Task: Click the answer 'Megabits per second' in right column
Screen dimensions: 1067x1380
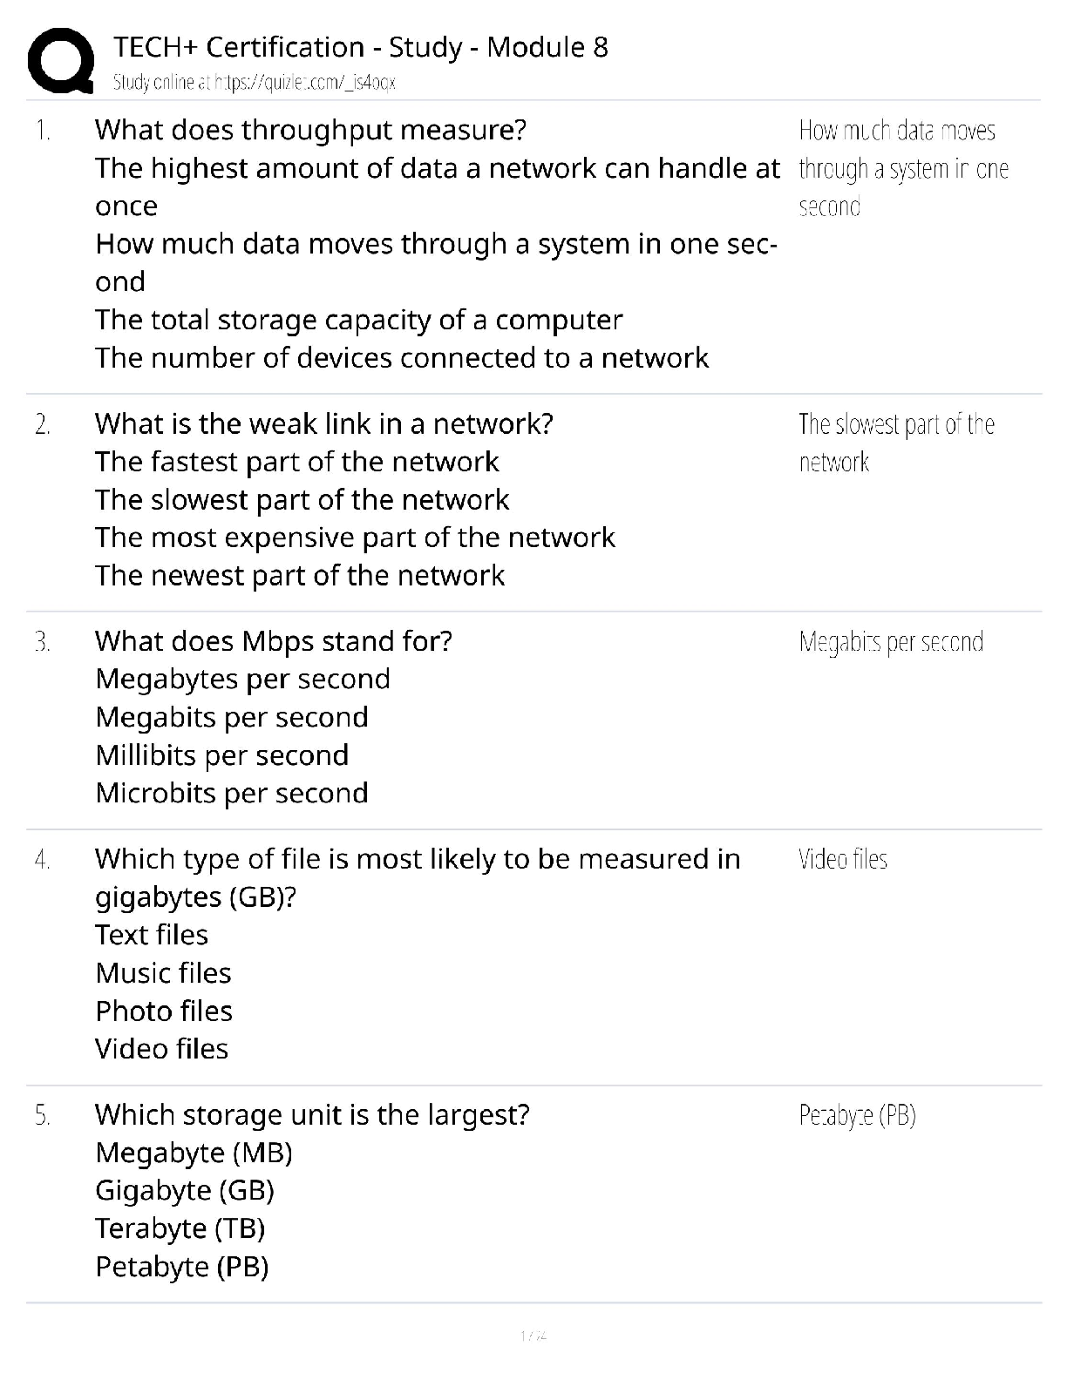Action: tap(891, 642)
